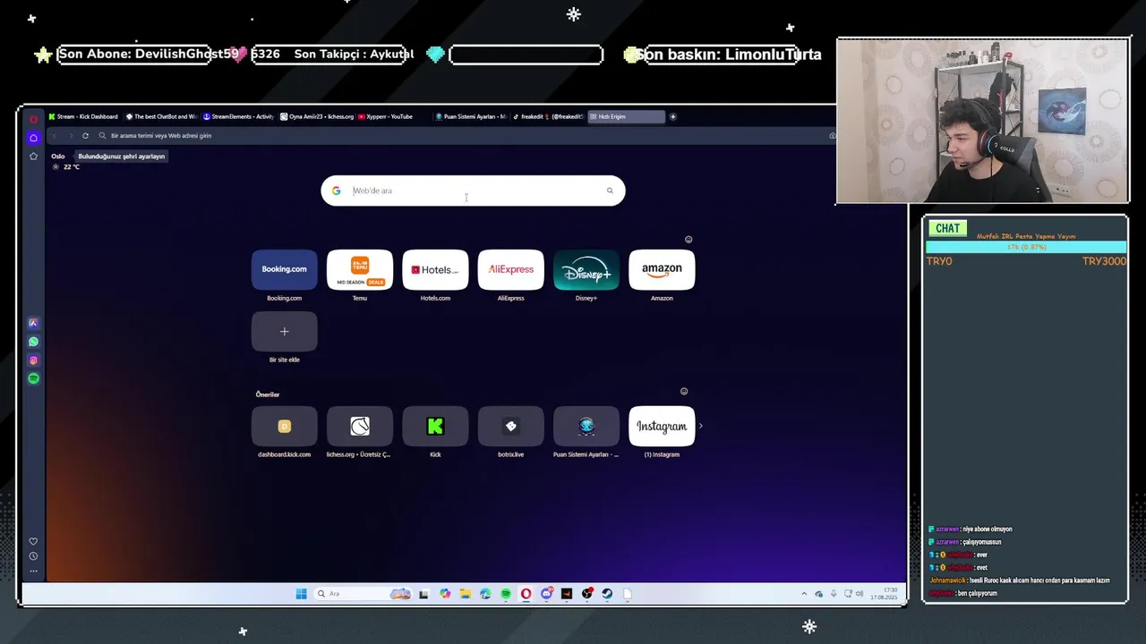This screenshot has width=1146, height=644.
Task: Switch to Oyna Amiir23 lichess.org tab
Action: click(317, 116)
